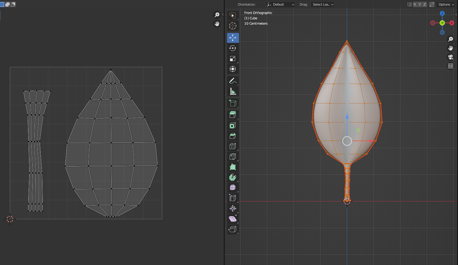Open the Drag Select Lasso dropdown
This screenshot has width=458, height=265.
(x=322, y=4)
